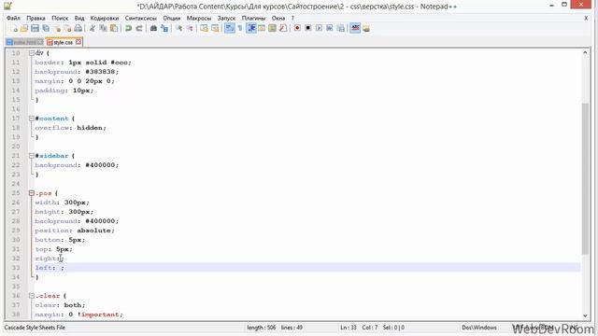598x336 pixels.
Task: Open the Синтаксисы menu
Action: tap(141, 18)
